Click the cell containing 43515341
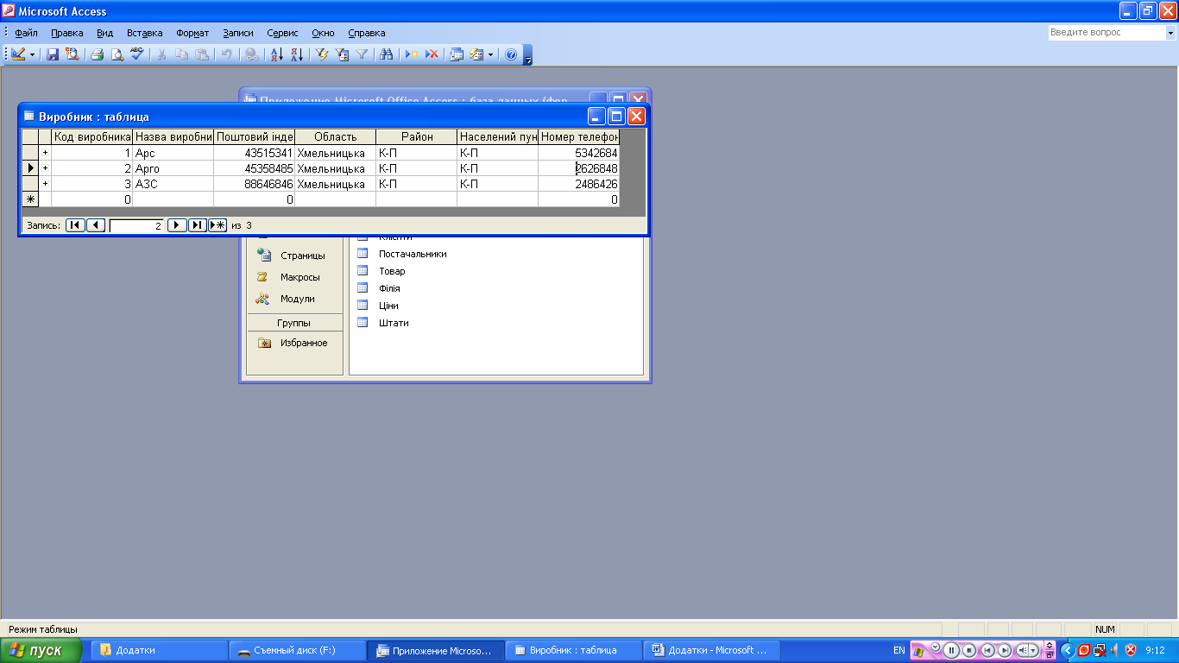1179x663 pixels. 254,153
